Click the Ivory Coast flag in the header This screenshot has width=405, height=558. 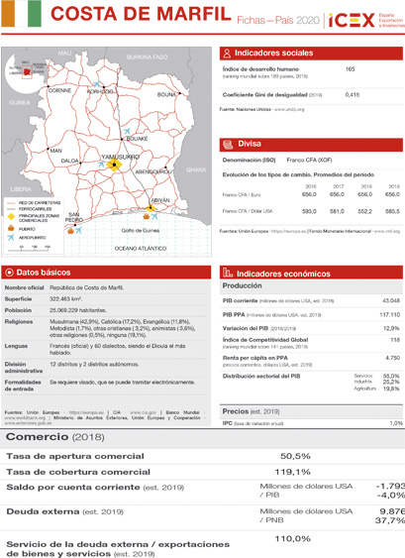tap(21, 13)
